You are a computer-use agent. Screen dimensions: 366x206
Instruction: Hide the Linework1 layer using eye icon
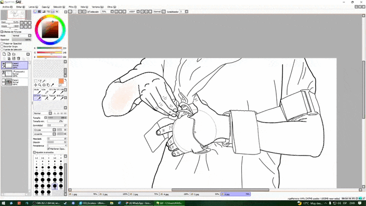[x=4, y=72]
